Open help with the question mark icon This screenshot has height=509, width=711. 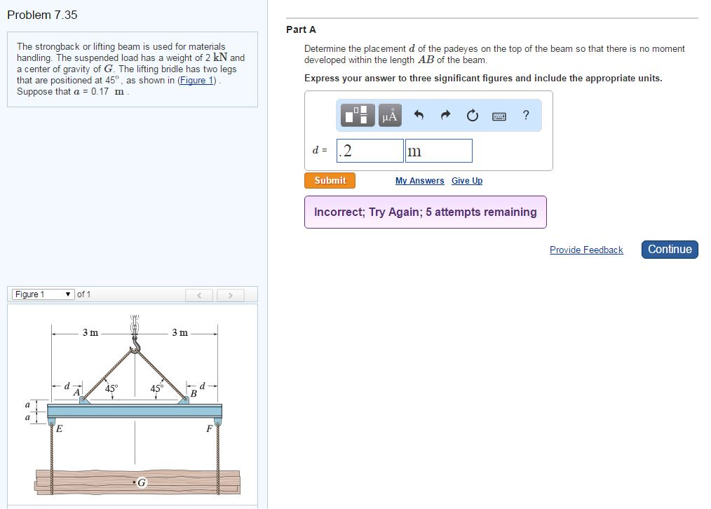click(526, 116)
